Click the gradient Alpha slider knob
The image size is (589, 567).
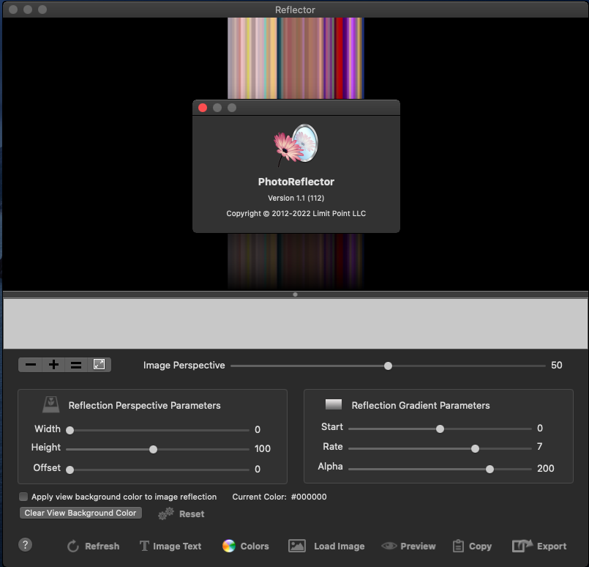click(x=489, y=469)
